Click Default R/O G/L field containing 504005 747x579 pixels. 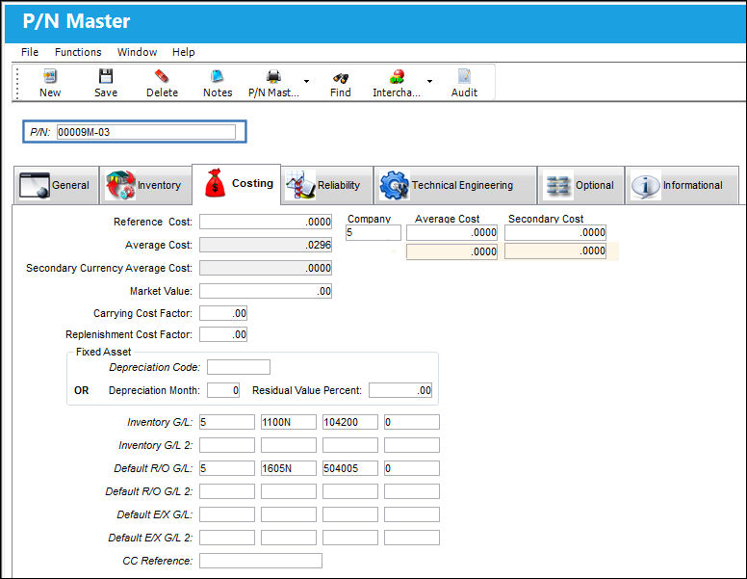pyautogui.click(x=350, y=468)
